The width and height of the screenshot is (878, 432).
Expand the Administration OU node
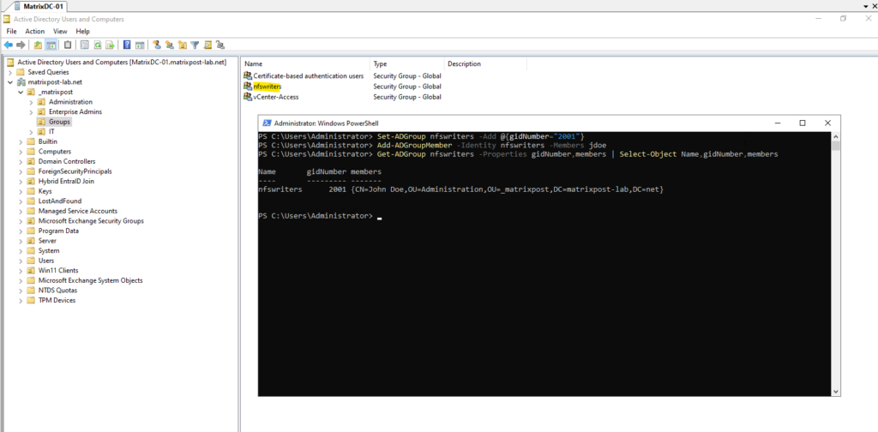32,102
